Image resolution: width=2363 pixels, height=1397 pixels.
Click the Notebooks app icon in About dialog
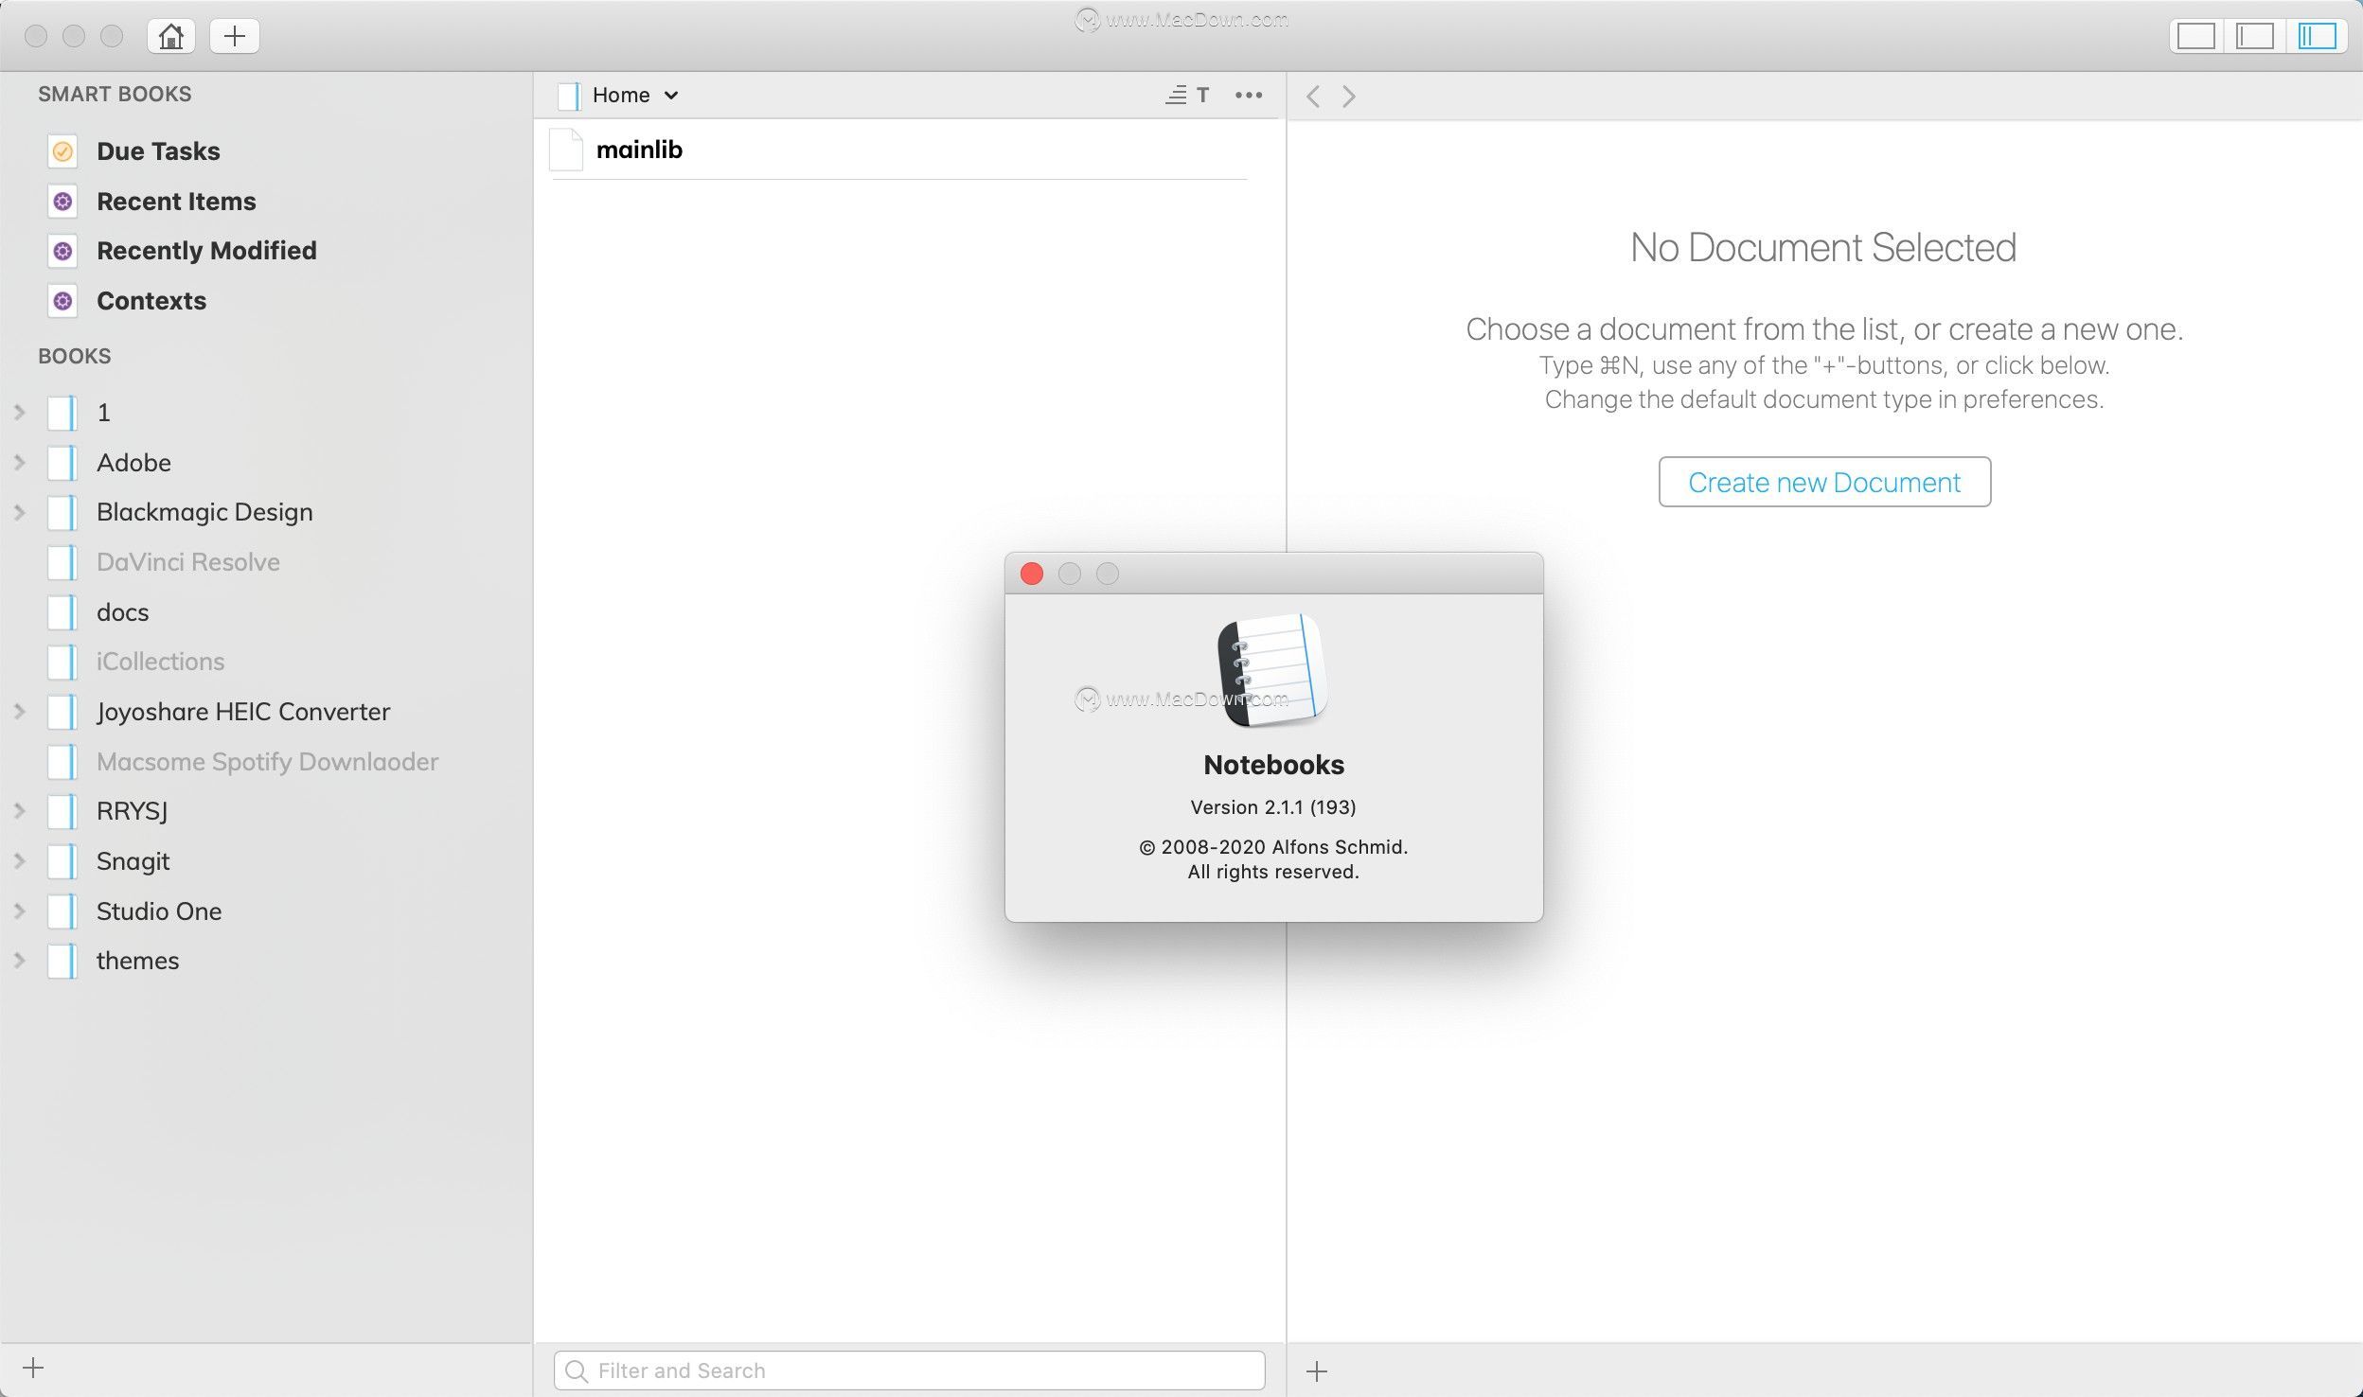[1272, 670]
